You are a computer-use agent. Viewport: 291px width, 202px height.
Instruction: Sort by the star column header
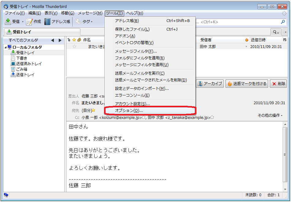click(74, 40)
